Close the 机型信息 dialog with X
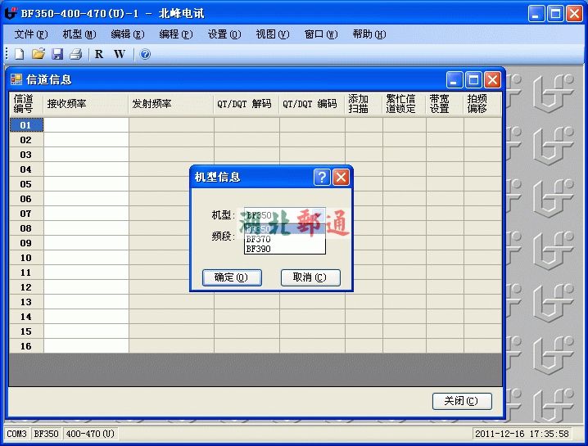This screenshot has height=446, width=588. pyautogui.click(x=341, y=177)
